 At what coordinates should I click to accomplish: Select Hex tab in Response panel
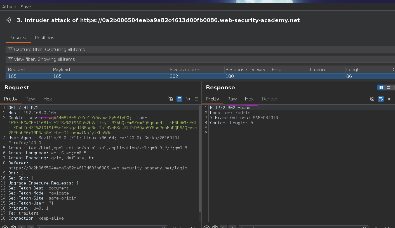click(249, 99)
